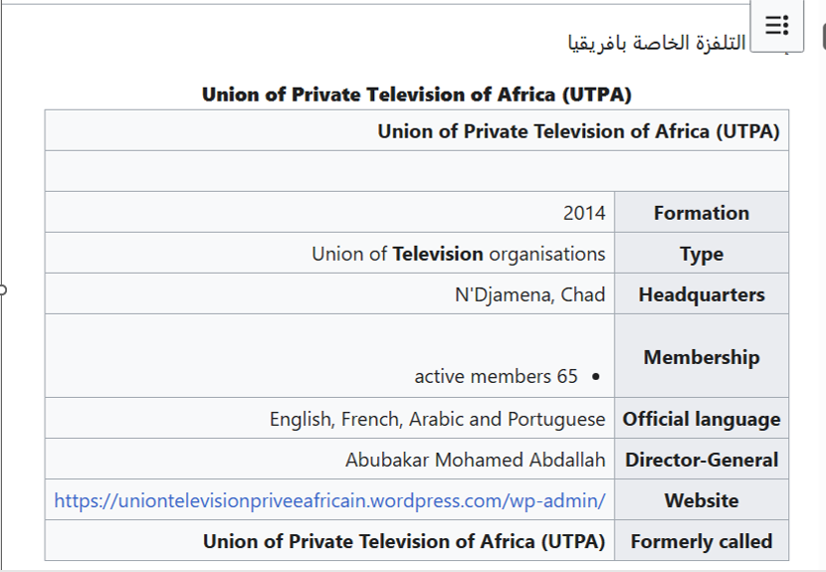This screenshot has width=826, height=572.
Task: Click the Arabic heading text at top
Action: point(657,46)
